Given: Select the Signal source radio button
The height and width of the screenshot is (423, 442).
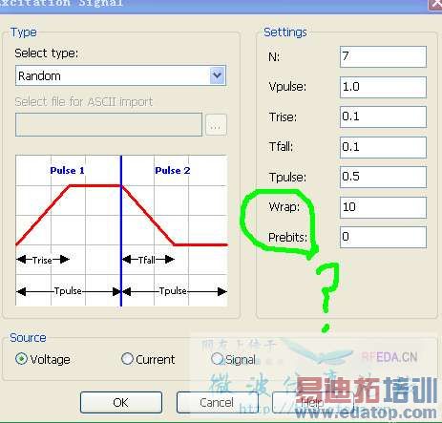Looking at the screenshot, I should coord(217,359).
